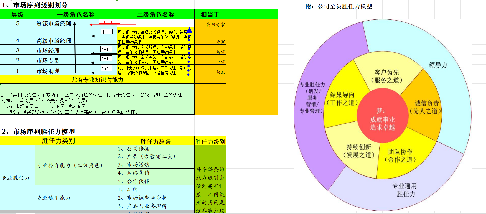Click the 团队协作 chart wedge
486x214 pixels.
point(400,155)
